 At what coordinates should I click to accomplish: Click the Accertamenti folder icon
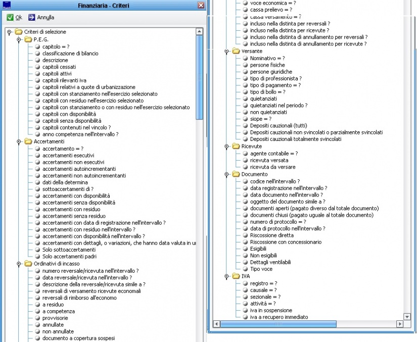pyautogui.click(x=28, y=141)
